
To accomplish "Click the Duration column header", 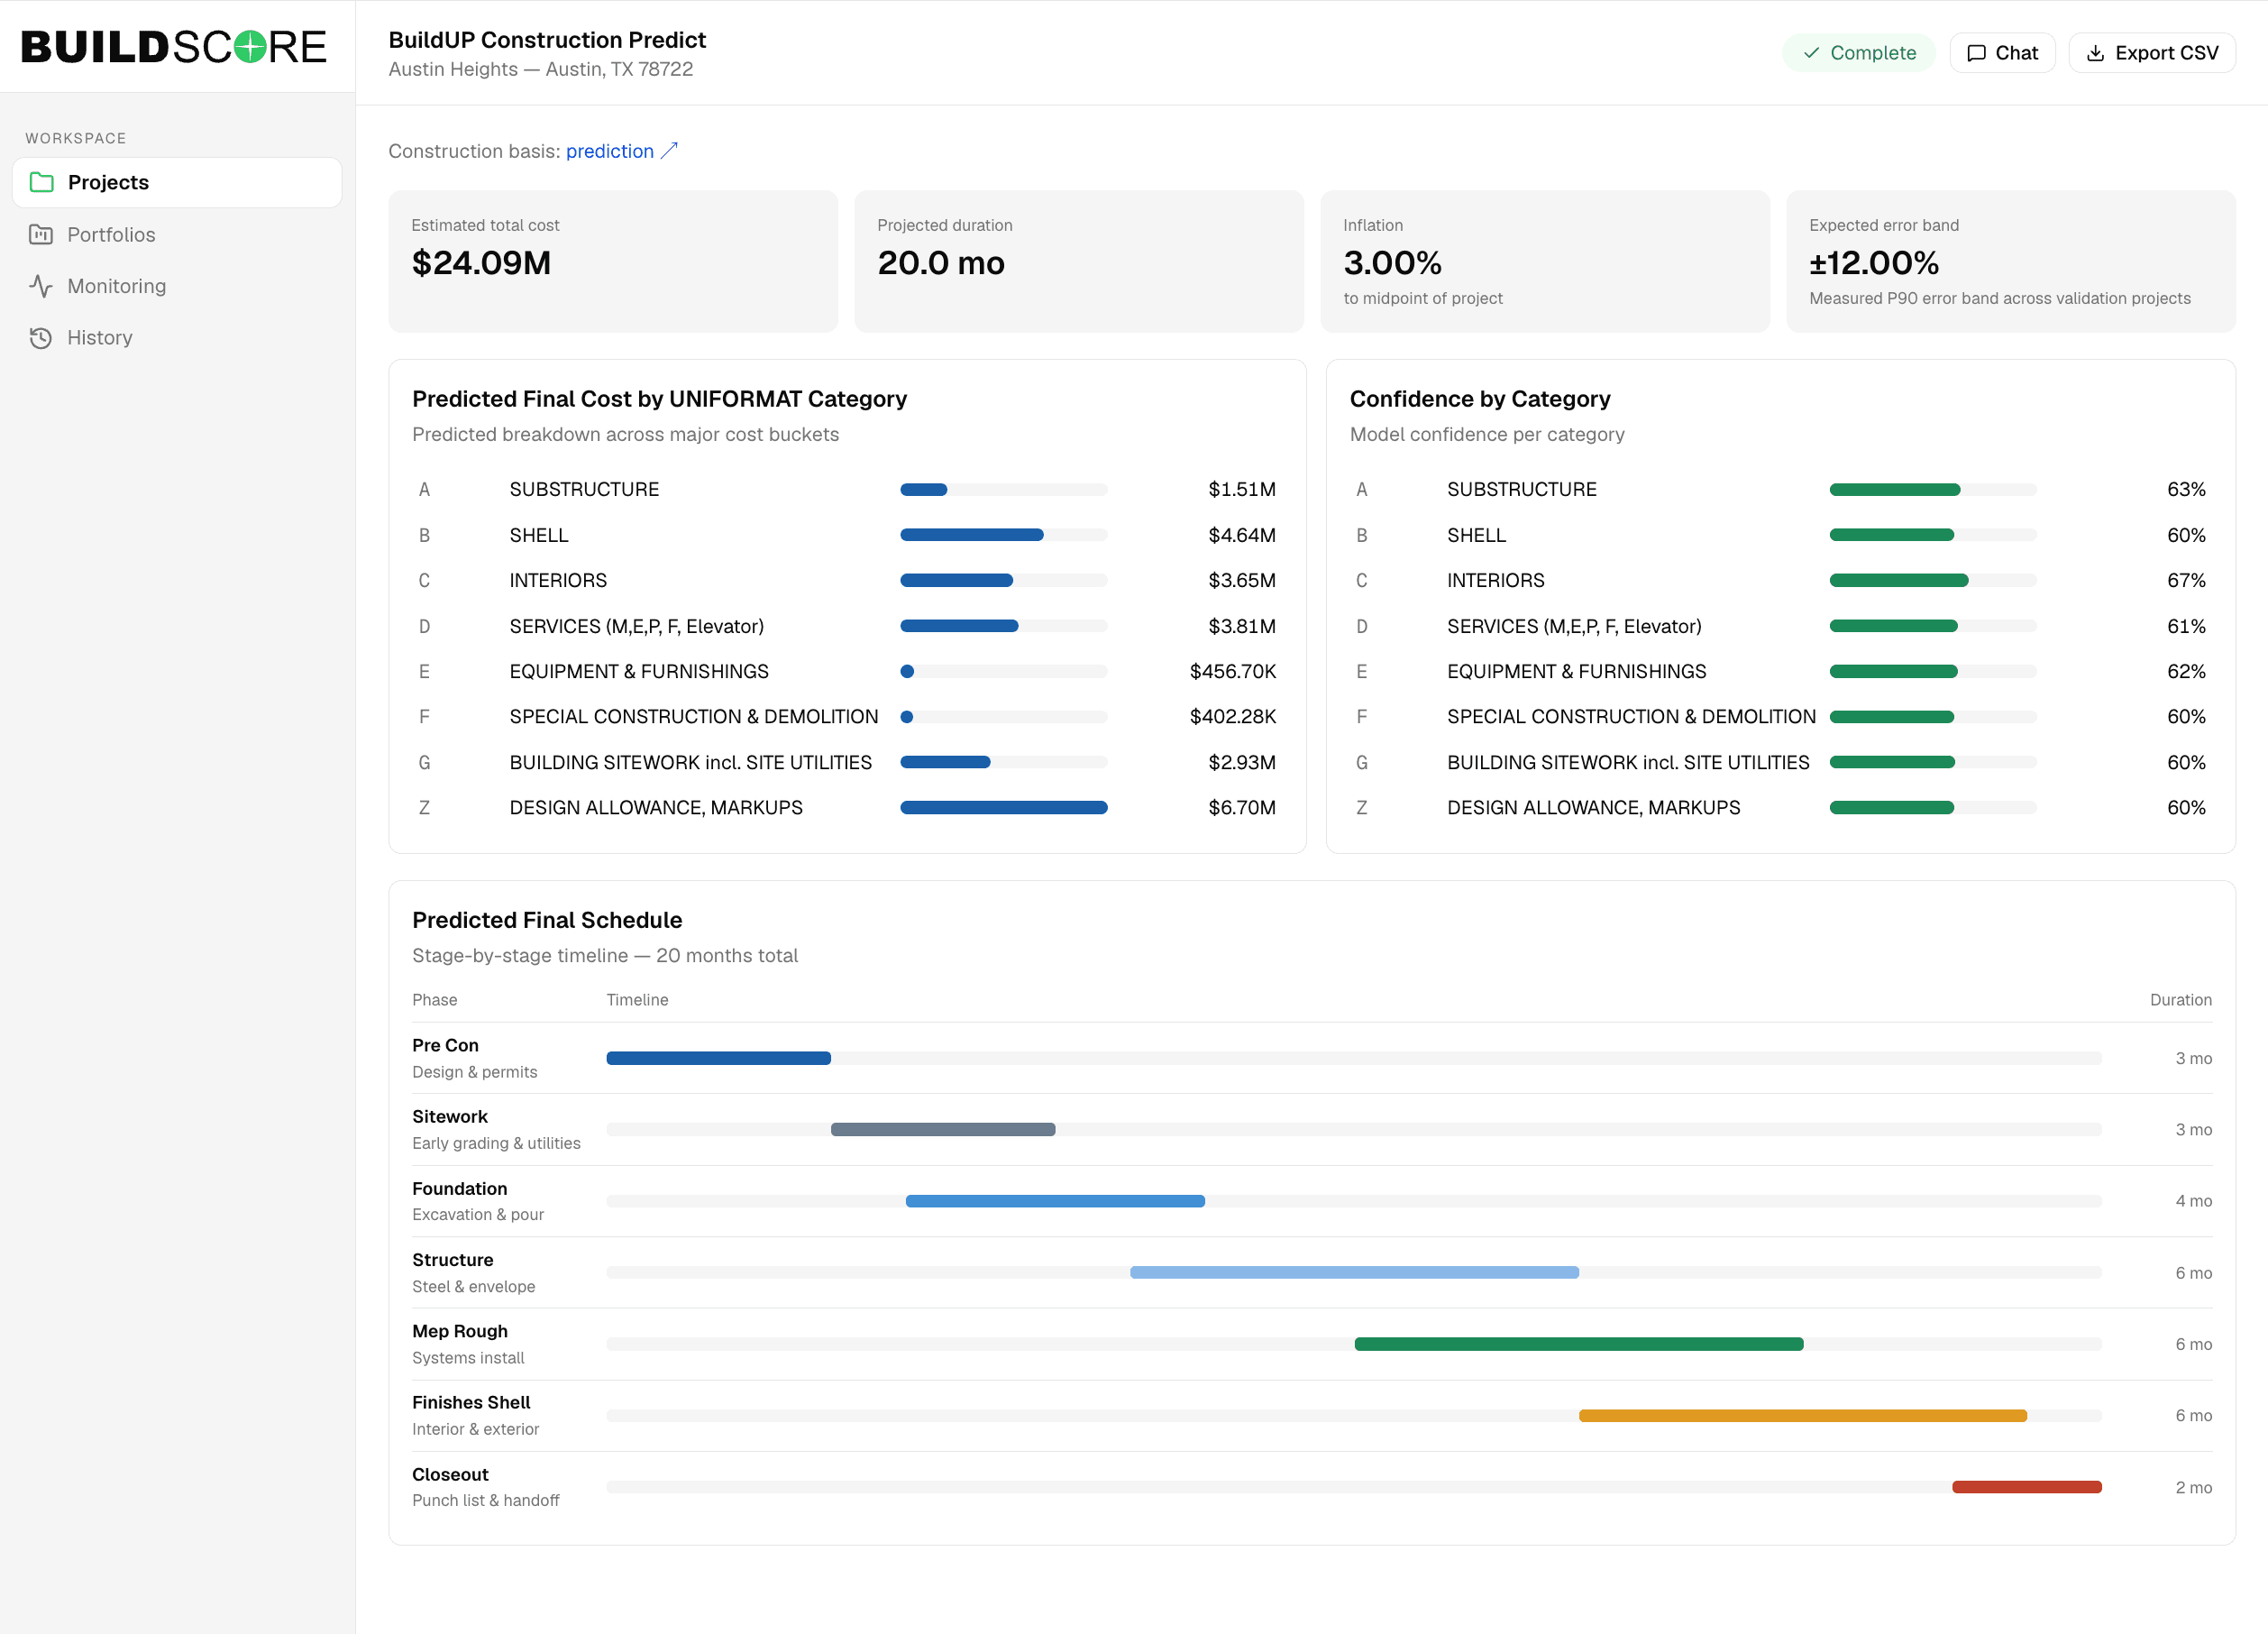I will (2181, 1000).
